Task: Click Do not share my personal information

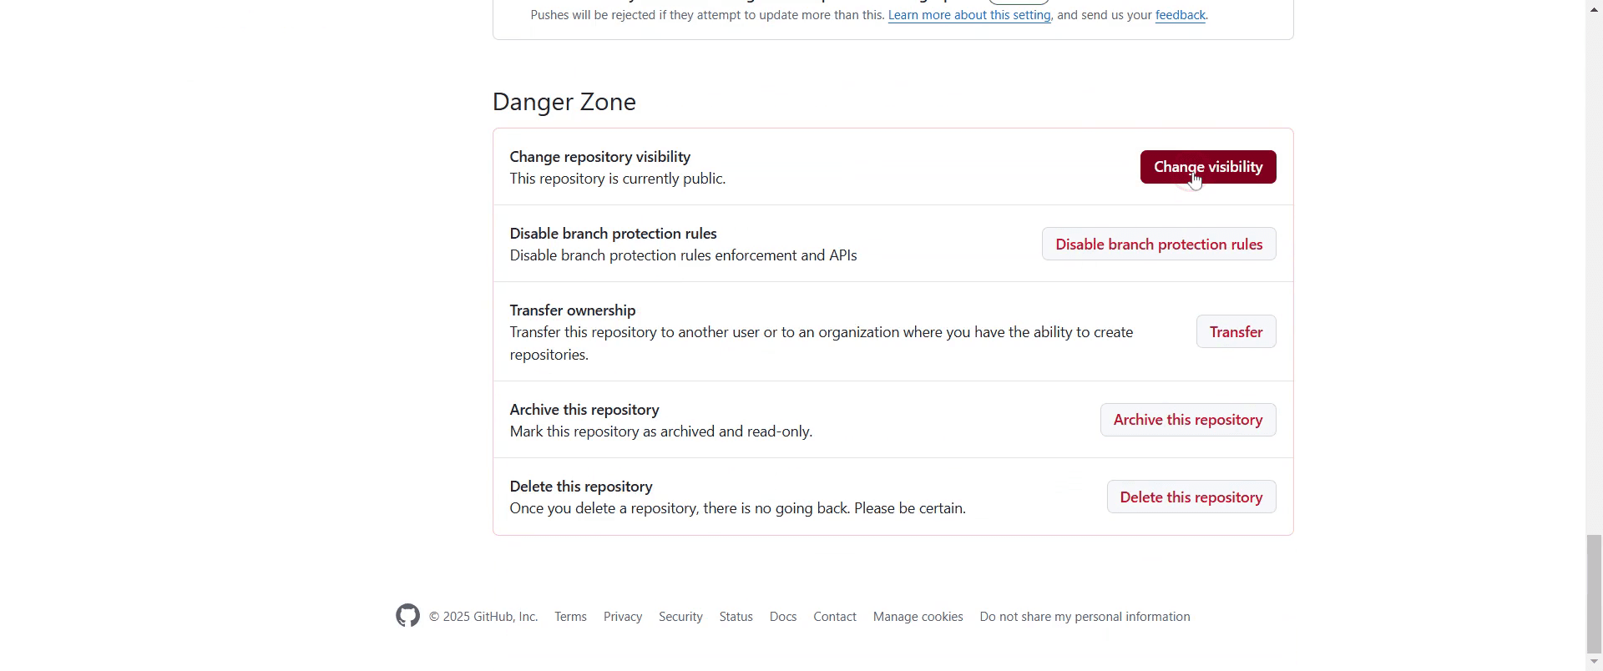Action: 1085,617
